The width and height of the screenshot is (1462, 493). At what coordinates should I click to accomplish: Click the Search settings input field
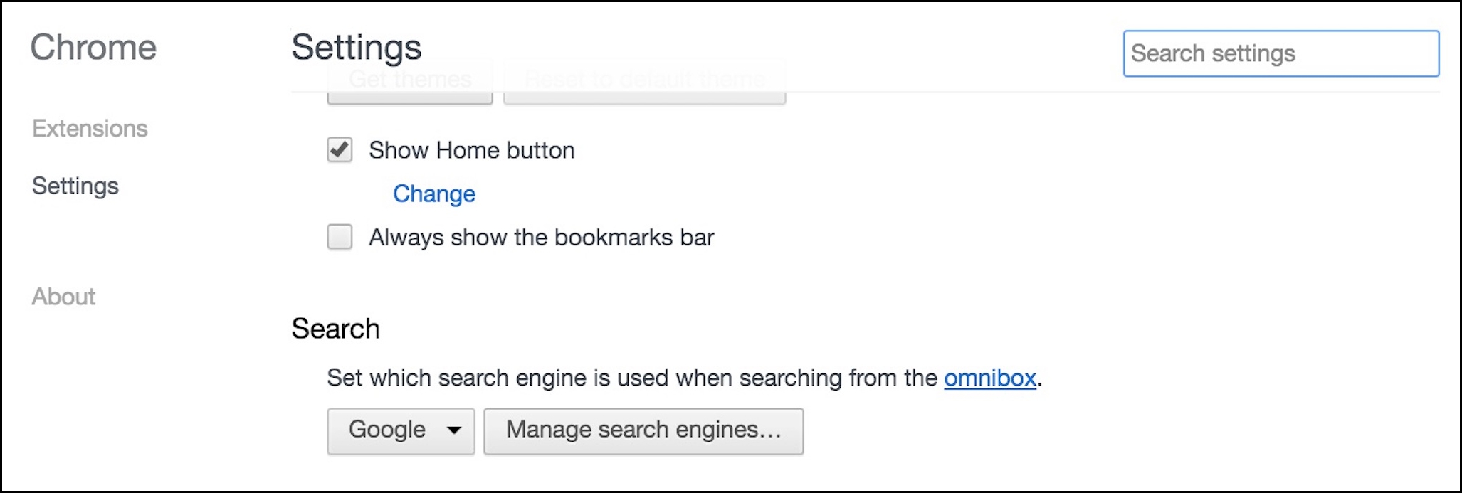tap(1280, 53)
